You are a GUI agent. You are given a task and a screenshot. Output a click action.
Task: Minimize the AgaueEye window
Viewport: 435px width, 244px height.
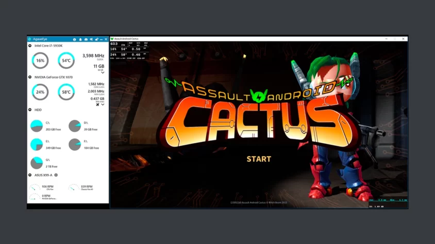click(x=101, y=40)
